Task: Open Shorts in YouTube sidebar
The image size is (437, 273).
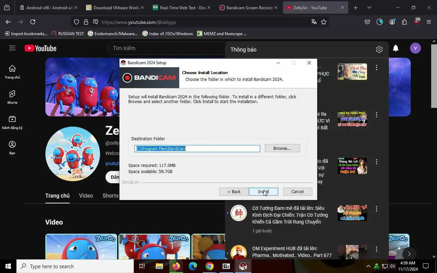Action: click(12, 97)
